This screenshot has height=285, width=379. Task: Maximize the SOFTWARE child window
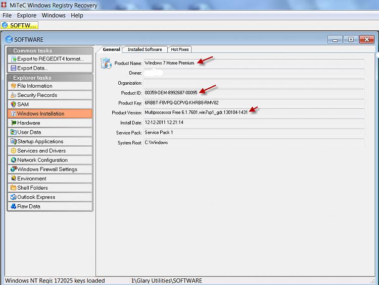coord(351,39)
